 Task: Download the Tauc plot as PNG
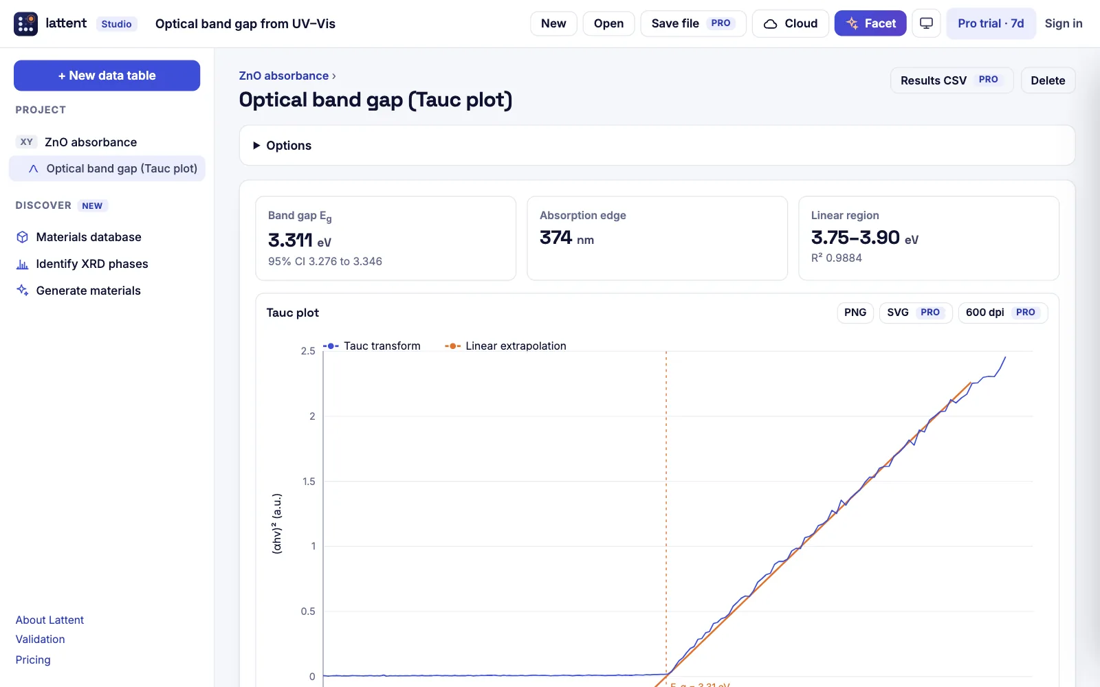tap(855, 313)
